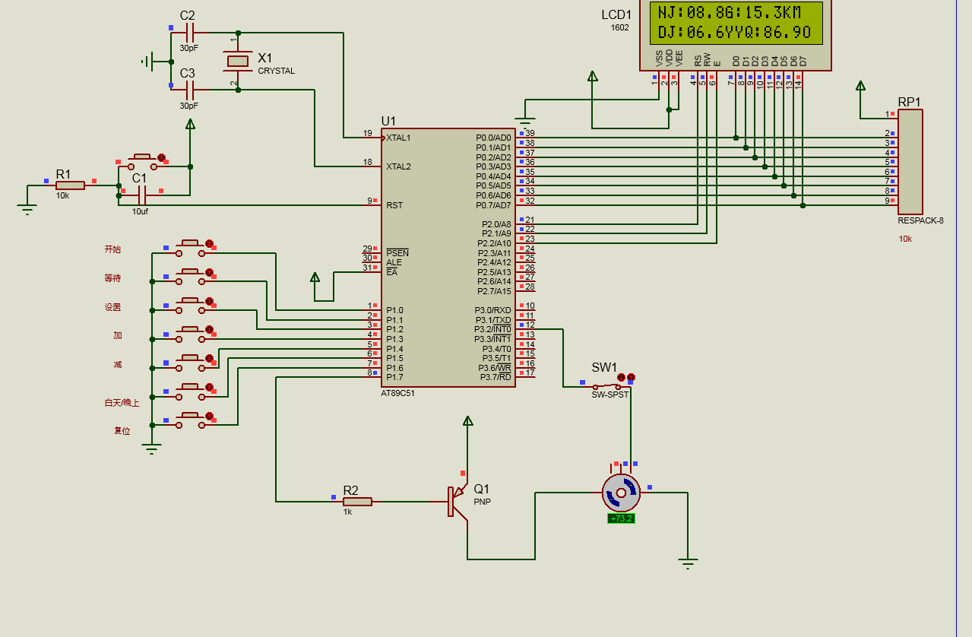Screen dimensions: 972x637
Task: Click the 1k value under R2
Action: click(x=347, y=512)
